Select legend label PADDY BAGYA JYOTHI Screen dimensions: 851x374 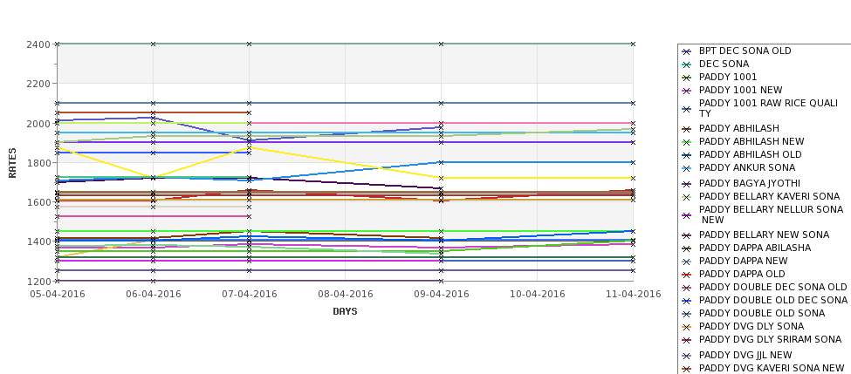(x=749, y=183)
